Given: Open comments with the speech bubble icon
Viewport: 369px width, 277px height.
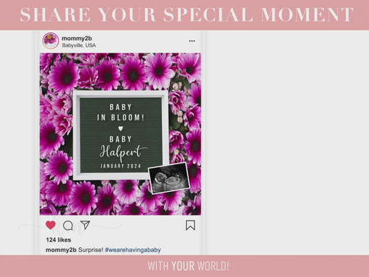Looking at the screenshot, I should tap(68, 226).
